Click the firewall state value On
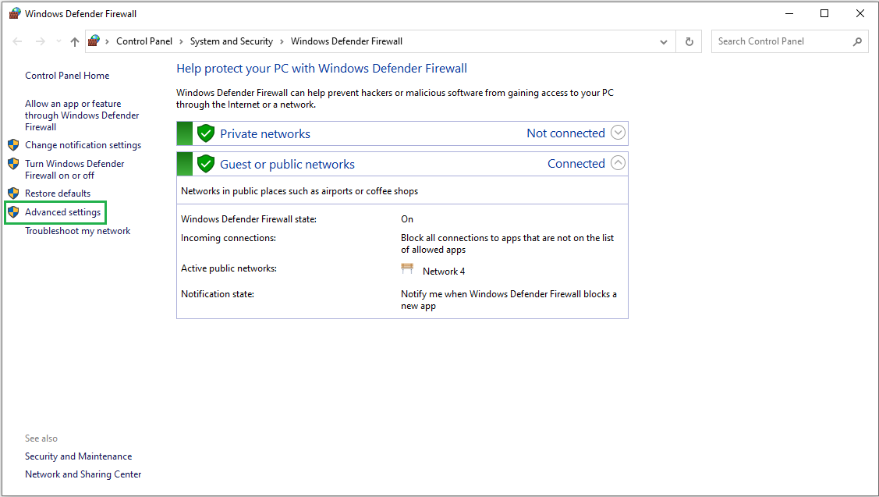Screen dimensions: 879x497 coord(407,219)
